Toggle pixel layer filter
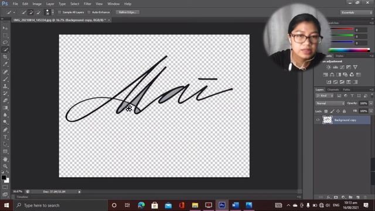The height and width of the screenshot is (211, 375). pyautogui.click(x=339, y=96)
